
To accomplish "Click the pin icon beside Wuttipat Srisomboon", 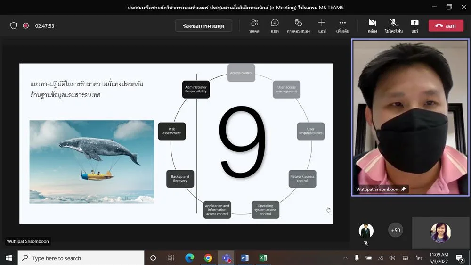I will (x=404, y=189).
